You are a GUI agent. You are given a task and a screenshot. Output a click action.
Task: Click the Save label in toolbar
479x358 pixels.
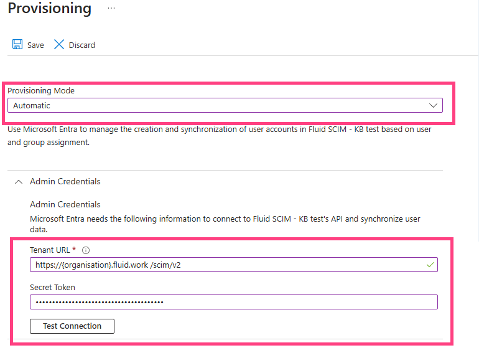pyautogui.click(x=35, y=45)
